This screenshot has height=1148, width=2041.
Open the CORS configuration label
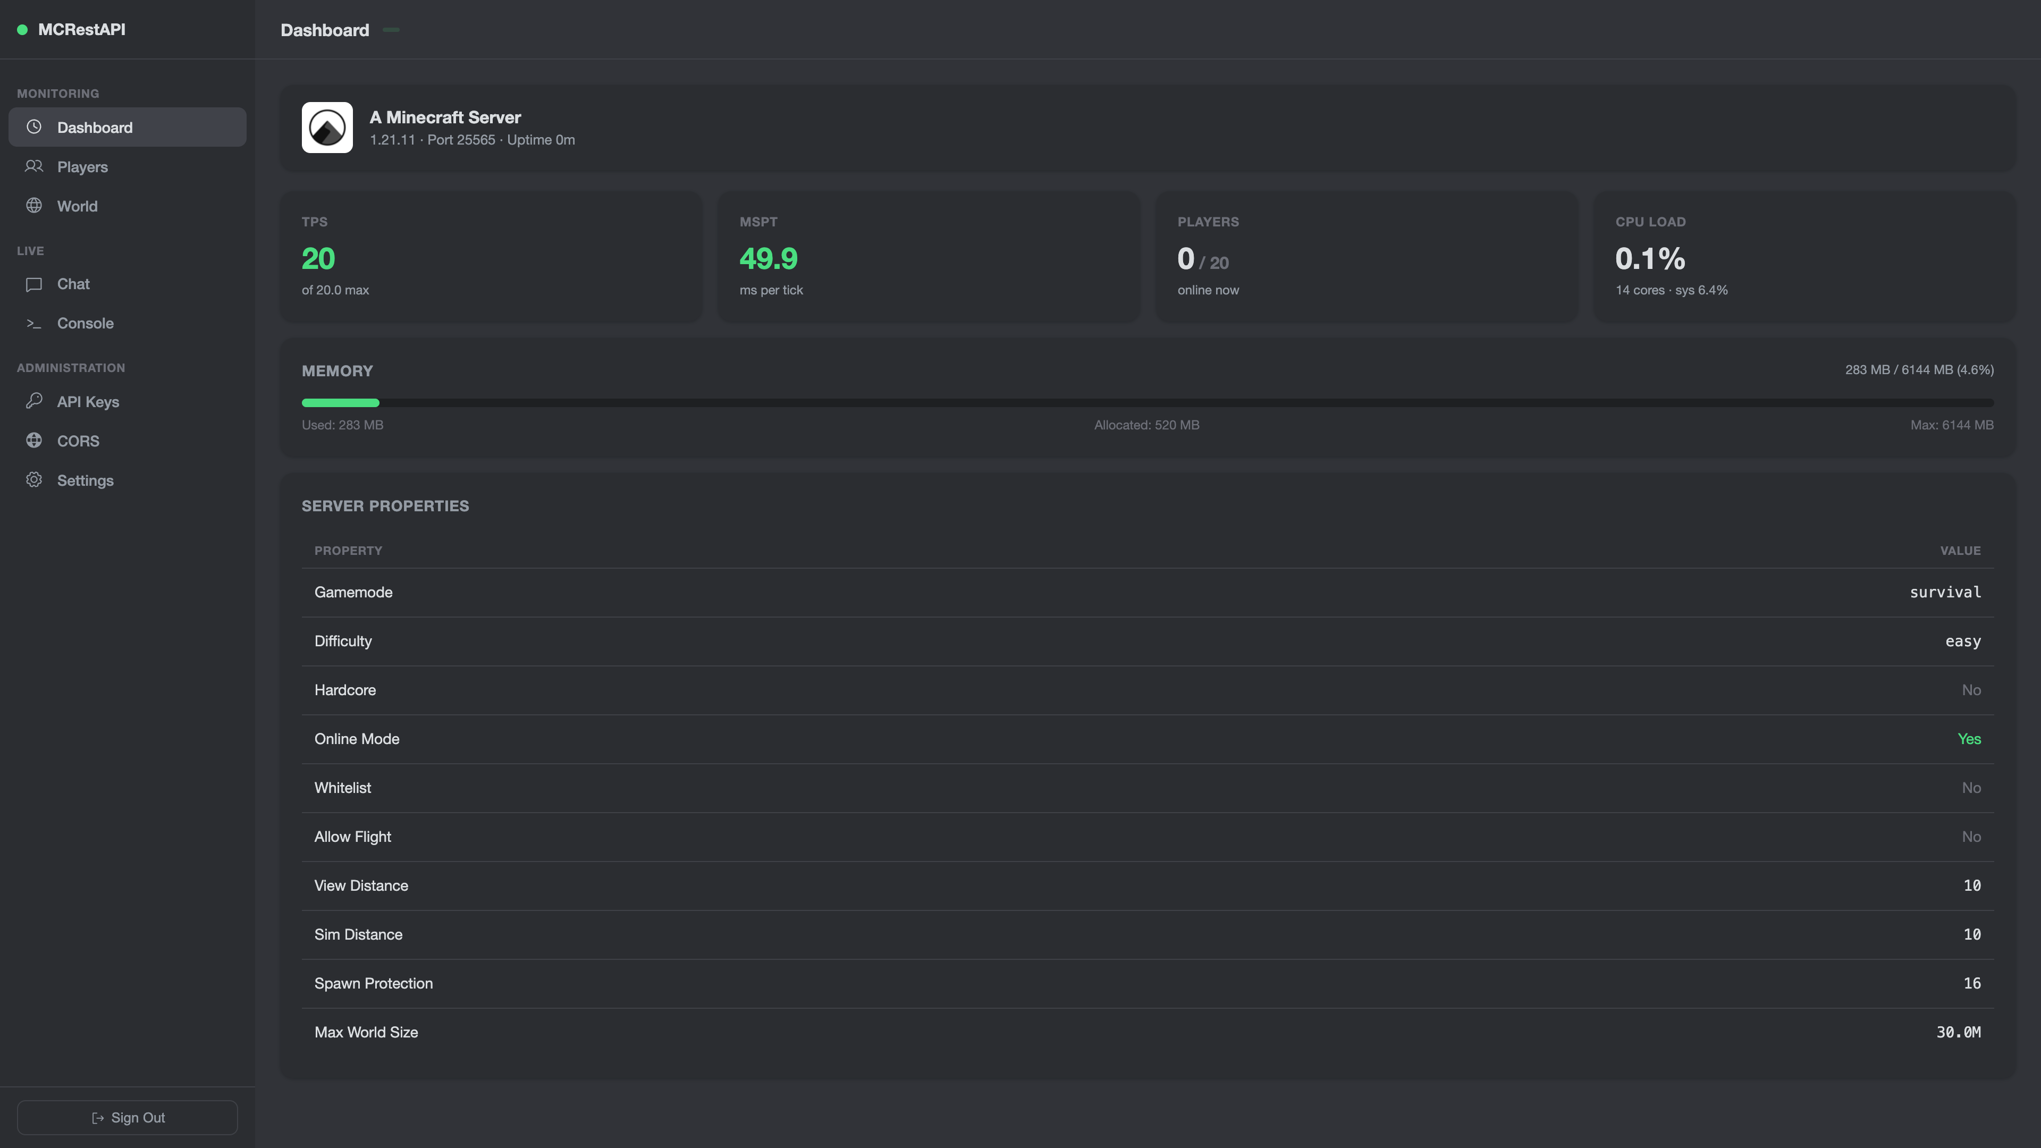point(79,441)
